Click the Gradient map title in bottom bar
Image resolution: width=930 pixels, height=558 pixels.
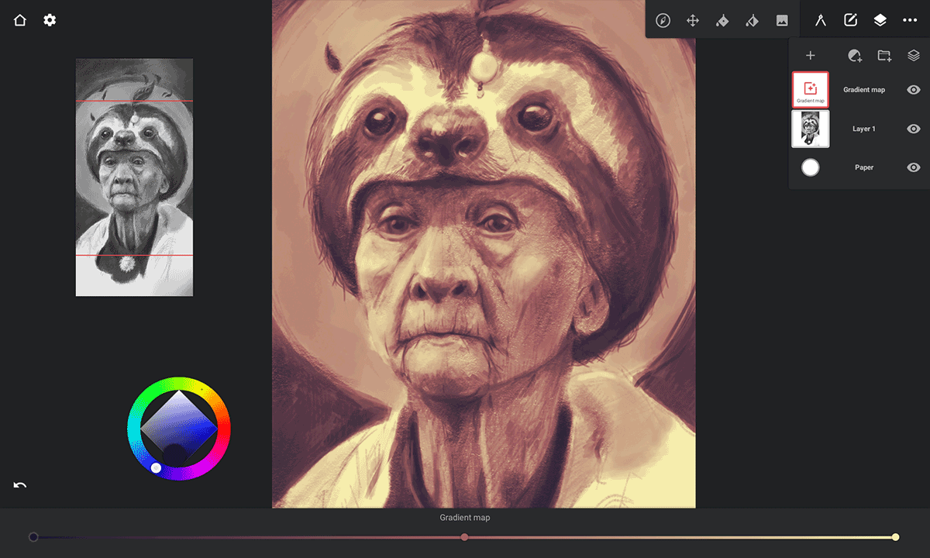pos(465,518)
